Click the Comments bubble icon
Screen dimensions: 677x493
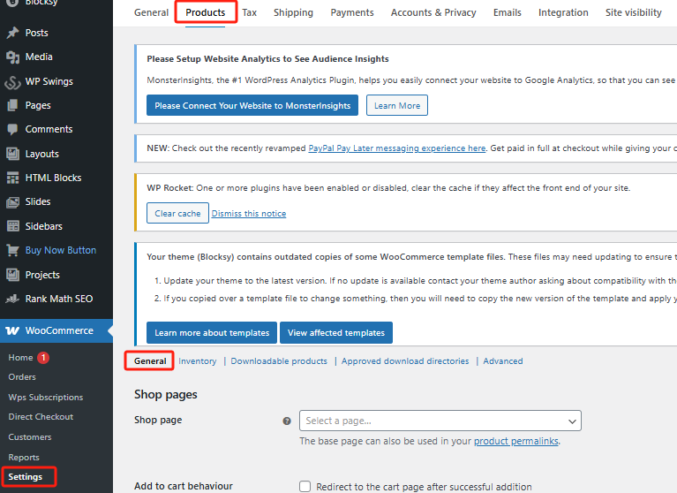12,129
